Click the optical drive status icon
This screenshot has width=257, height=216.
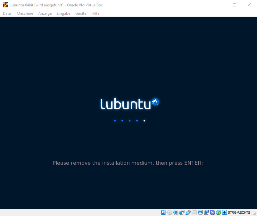tap(170, 212)
